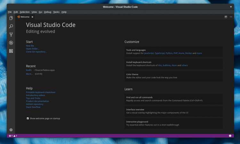This screenshot has height=144, width=240.
Task: Install Vim keyboard shortcuts link
Action: [x=160, y=65]
